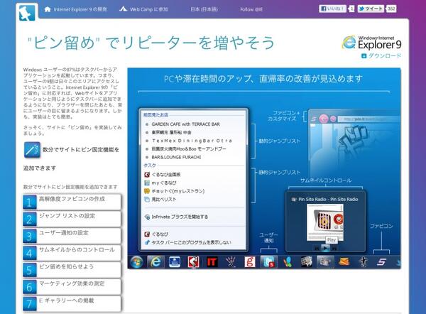Click タスク バーにこのプログラムを表示しない entry
Viewport: 426px width, 314px height.
(187, 242)
